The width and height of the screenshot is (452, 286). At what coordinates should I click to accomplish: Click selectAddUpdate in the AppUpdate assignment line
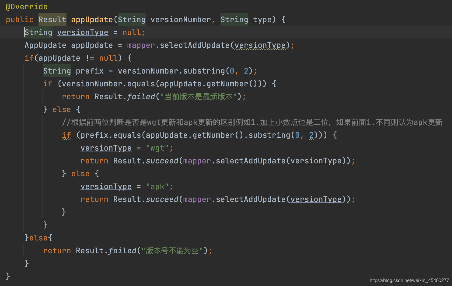[x=195, y=45]
